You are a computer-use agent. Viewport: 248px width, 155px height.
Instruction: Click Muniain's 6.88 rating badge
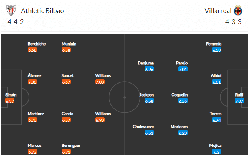pos(66,50)
